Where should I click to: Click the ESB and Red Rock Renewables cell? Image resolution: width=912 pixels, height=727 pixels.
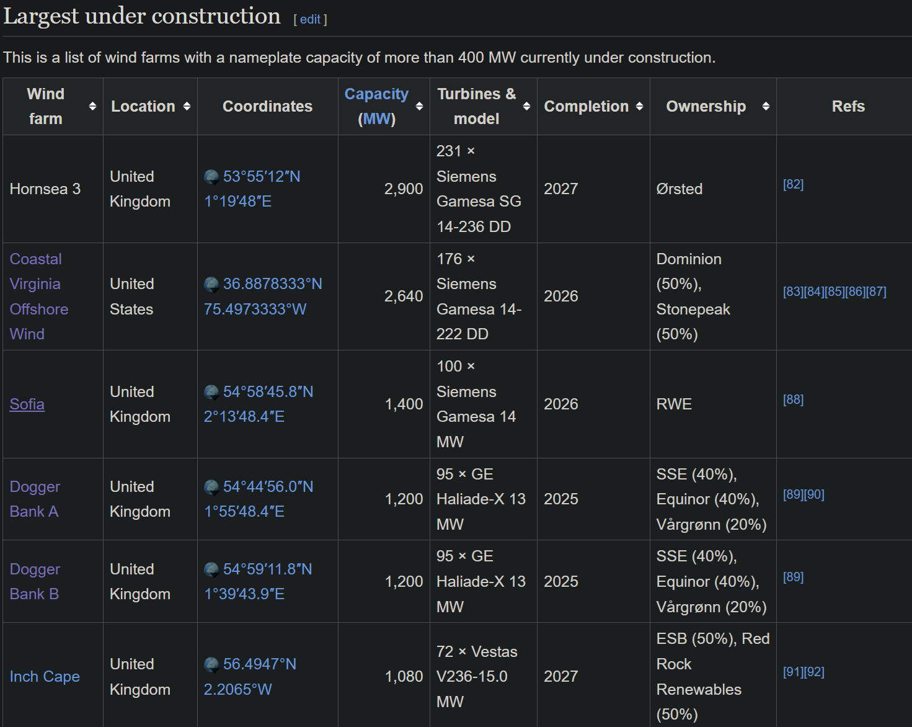713,676
